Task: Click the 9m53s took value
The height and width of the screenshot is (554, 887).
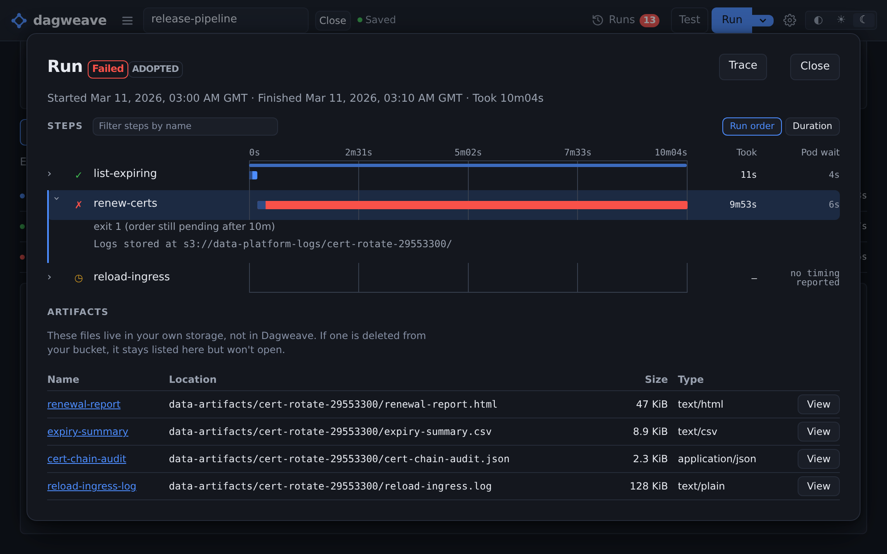Action: coord(743,205)
